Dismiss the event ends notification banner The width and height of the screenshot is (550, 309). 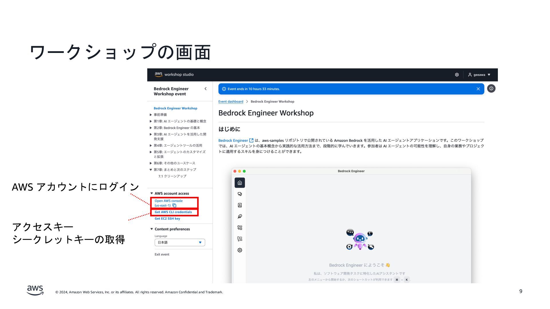click(478, 89)
